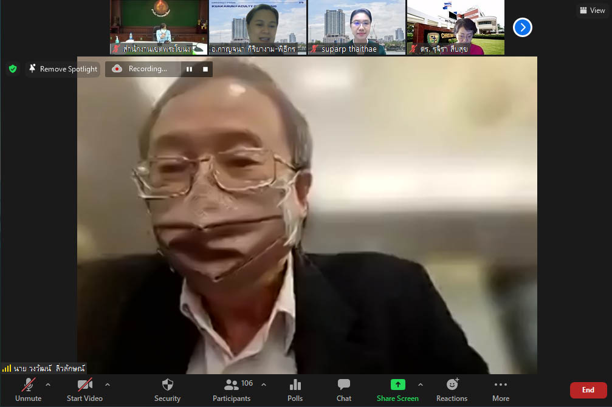Start the video camera

84,390
